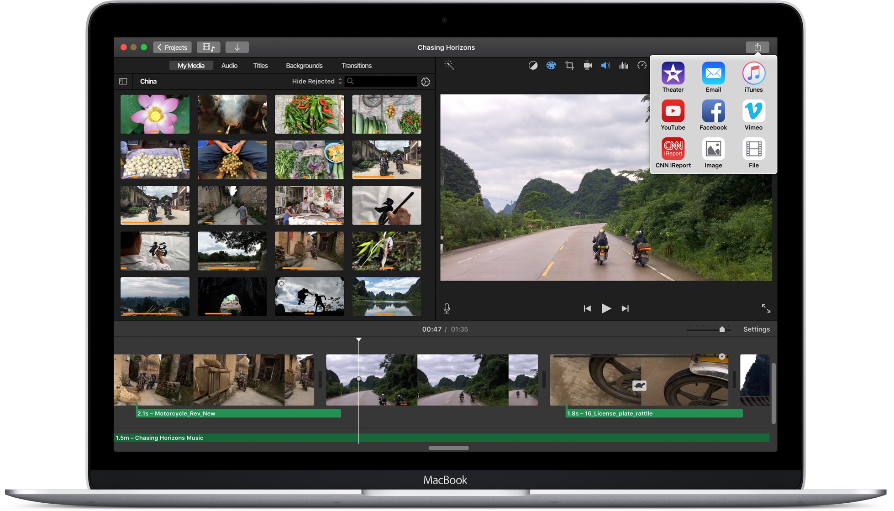Toggle the list/grid view icon
This screenshot has width=894, height=511.
tap(122, 81)
